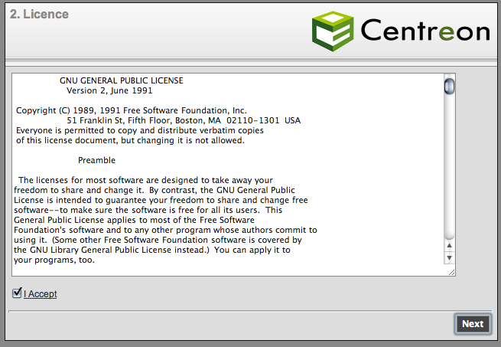Click the licence textarea resize handle
The width and height of the screenshot is (501, 347).
tap(451, 271)
